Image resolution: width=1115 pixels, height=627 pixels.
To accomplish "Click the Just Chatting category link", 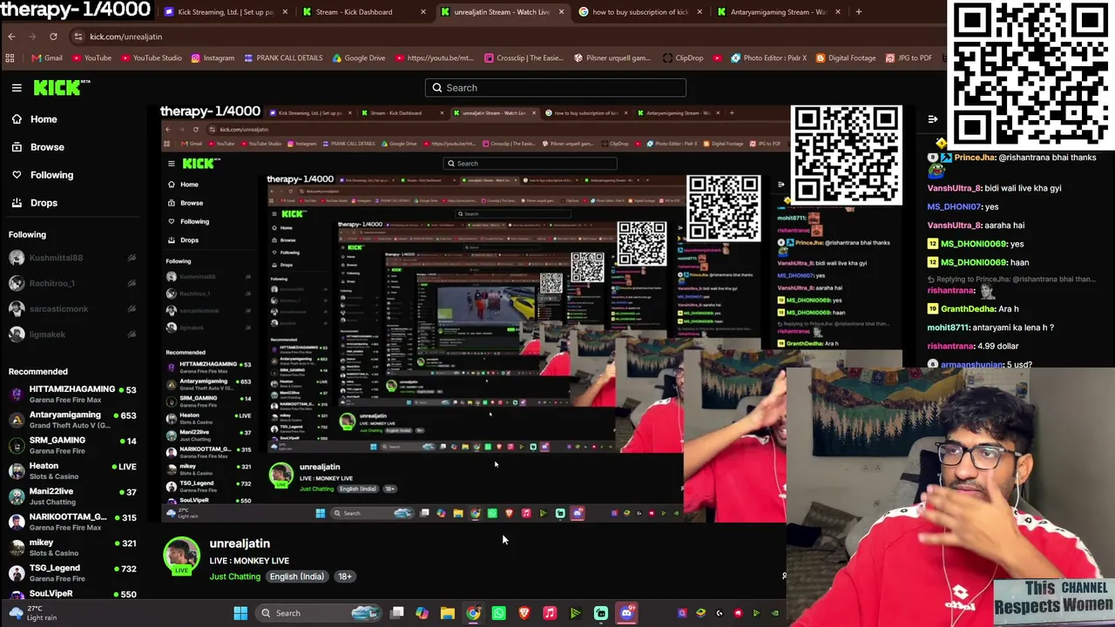I will pos(234,576).
